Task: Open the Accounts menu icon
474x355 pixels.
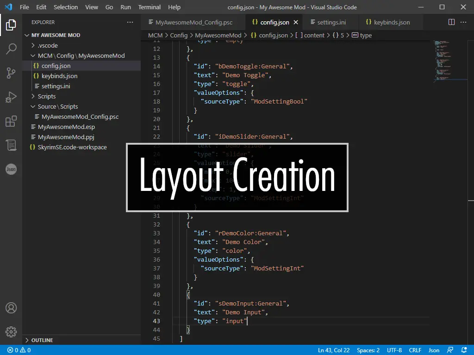Action: pos(11,308)
